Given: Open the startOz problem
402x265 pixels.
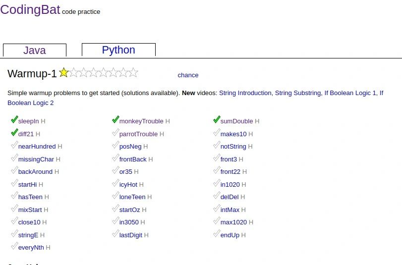Looking at the screenshot, I should click(x=129, y=210).
